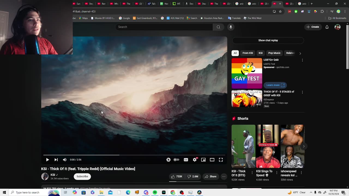Open Mail app from the taskbar
This screenshot has width=349, height=196.
(x=110, y=192)
